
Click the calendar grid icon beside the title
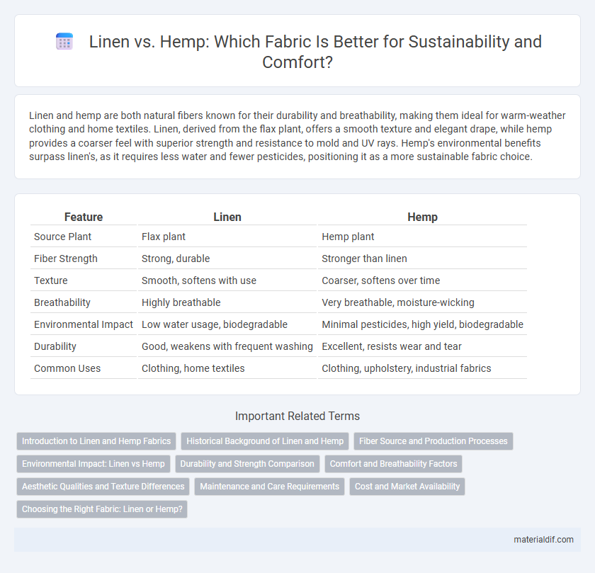(64, 41)
